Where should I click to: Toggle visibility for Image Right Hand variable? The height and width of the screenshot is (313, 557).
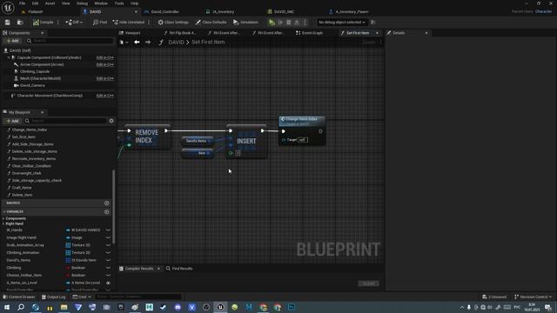(108, 237)
